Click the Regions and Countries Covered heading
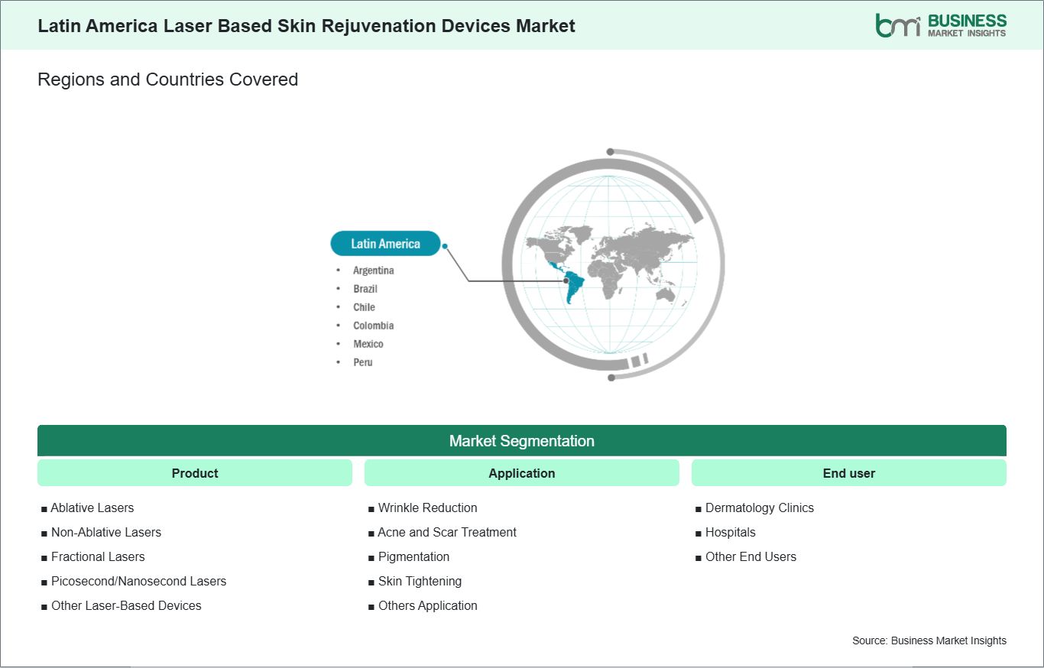The width and height of the screenshot is (1044, 668). click(168, 79)
